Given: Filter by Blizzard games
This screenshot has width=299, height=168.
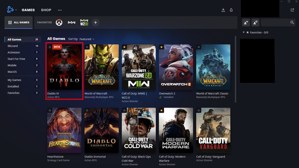Looking at the screenshot, I should point(22,46).
